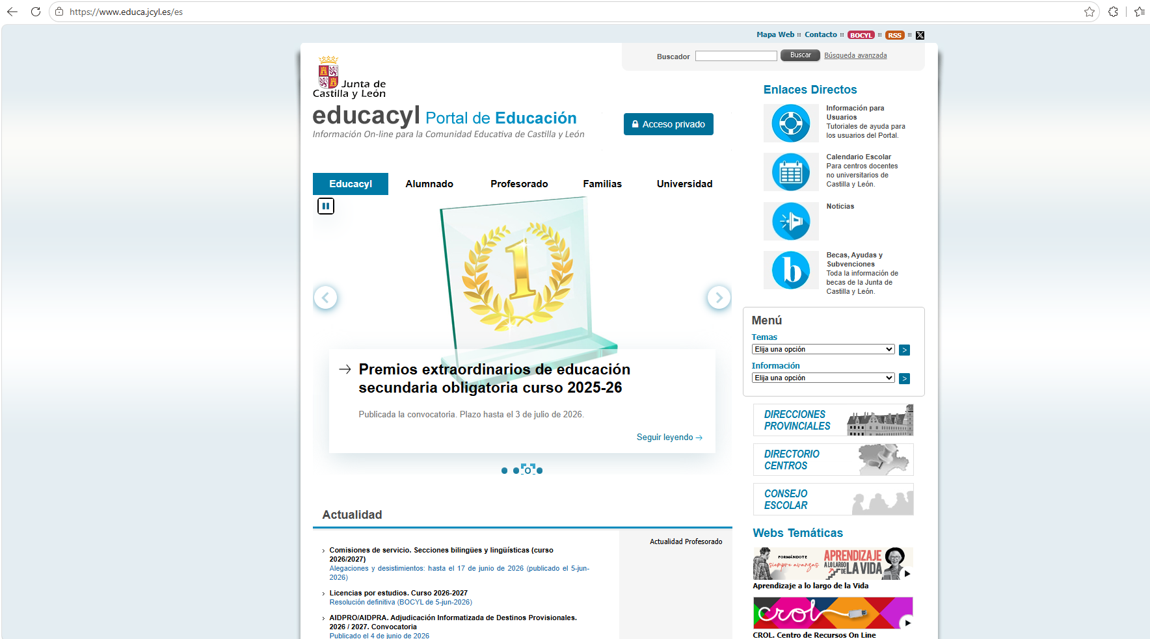Jump to the first carousel slide dot
Screen dimensions: 1150x639
[x=504, y=471]
